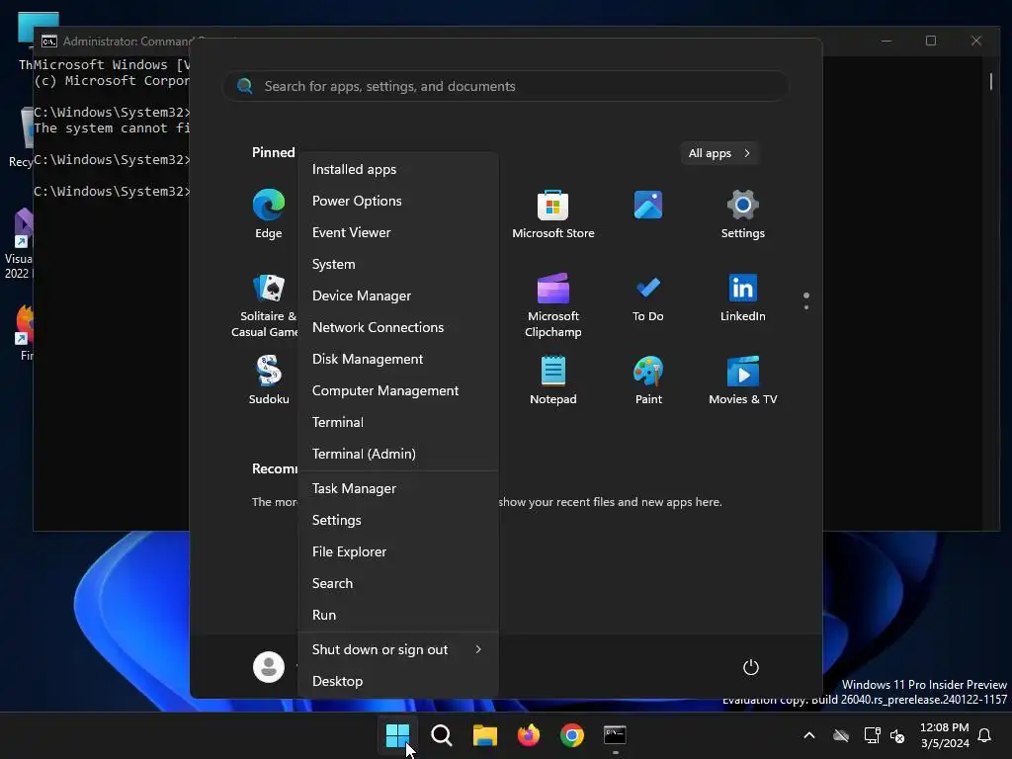Open Disk Management
The image size is (1012, 759).
pyautogui.click(x=397, y=359)
